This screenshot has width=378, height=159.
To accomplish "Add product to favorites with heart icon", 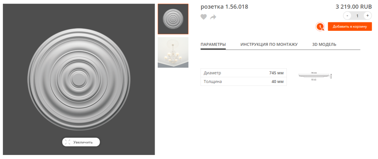I will click(204, 17).
